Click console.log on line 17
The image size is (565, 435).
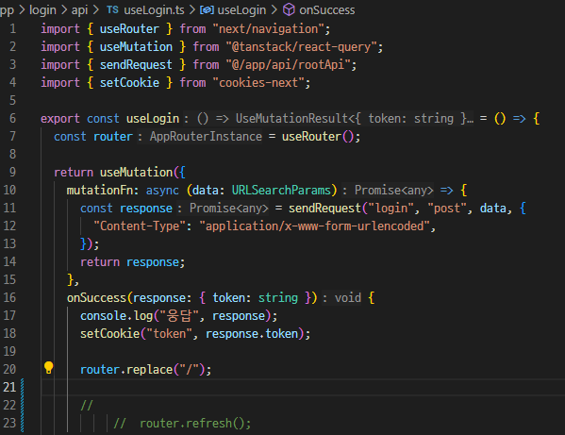[116, 316]
